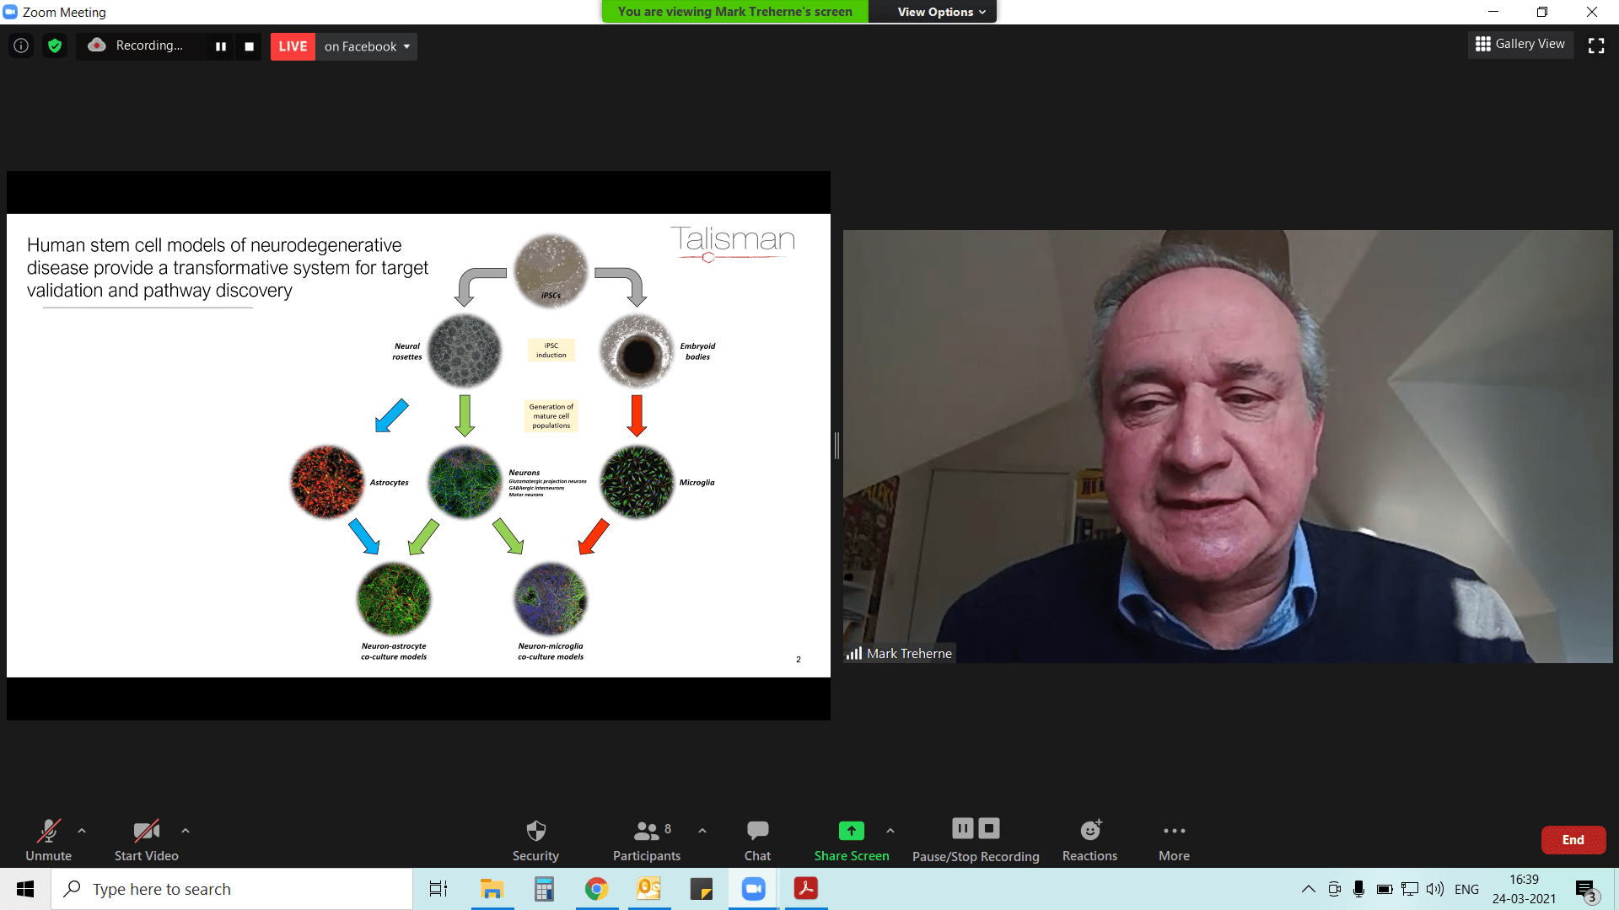Pause the cloud recording
Screen dimensions: 1619x910
(220, 46)
